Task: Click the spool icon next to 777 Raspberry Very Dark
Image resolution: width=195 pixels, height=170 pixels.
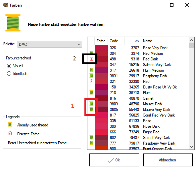Action: 91,143
